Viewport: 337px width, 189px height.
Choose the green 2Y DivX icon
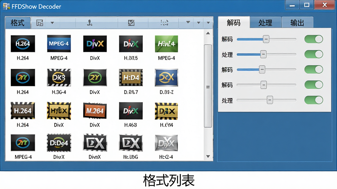pyautogui.click(x=95, y=77)
